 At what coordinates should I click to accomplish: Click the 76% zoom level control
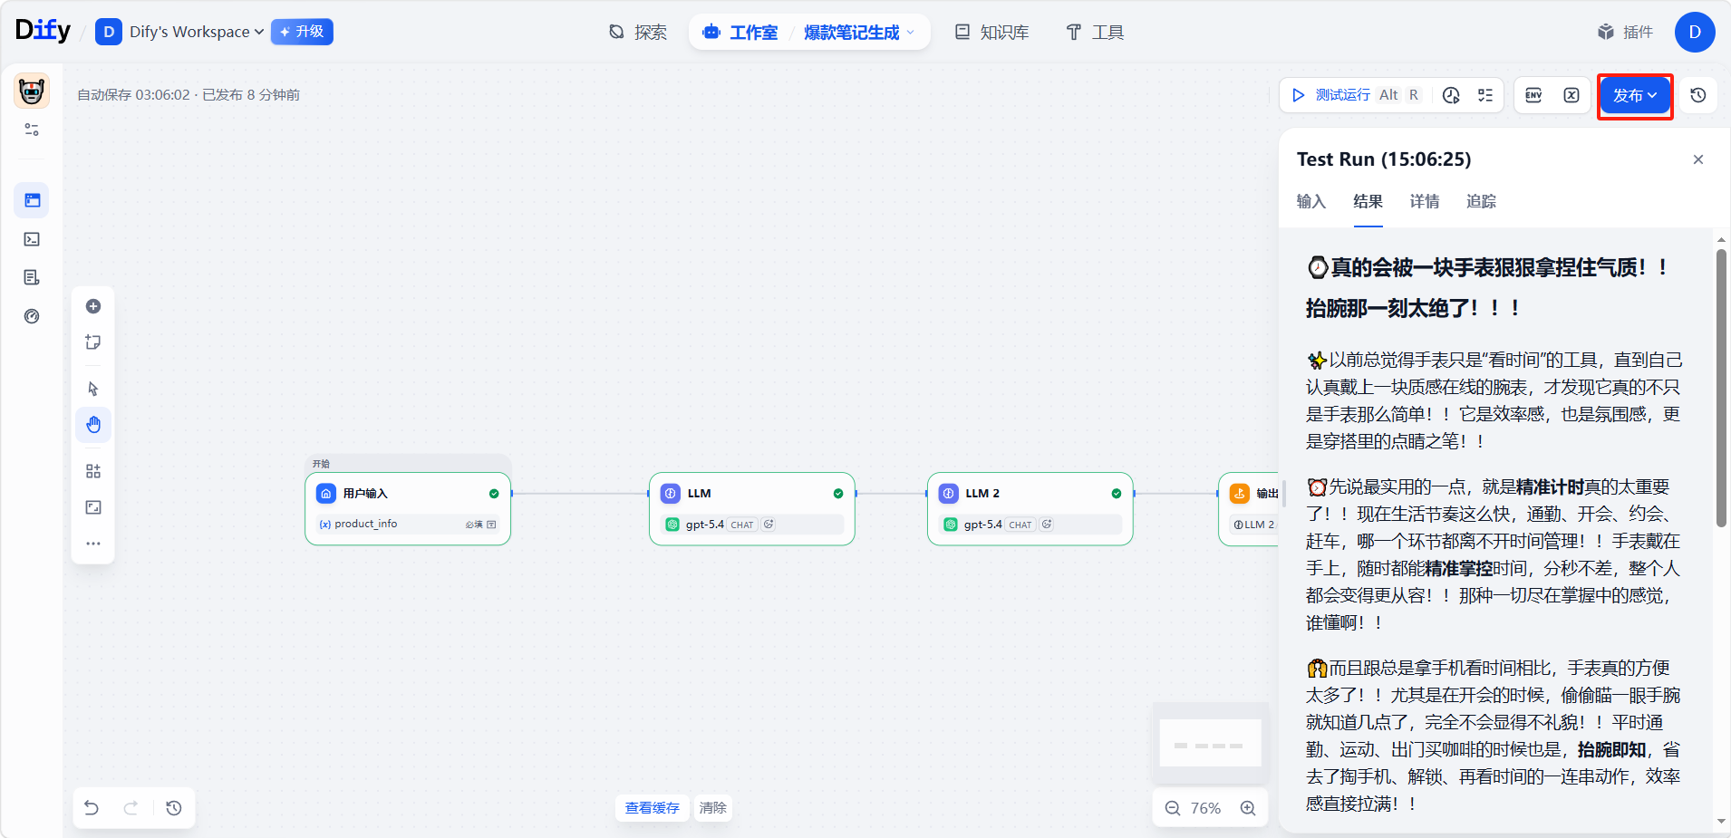(1205, 808)
